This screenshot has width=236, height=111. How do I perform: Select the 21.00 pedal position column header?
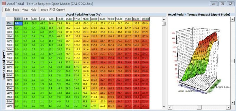pos(86,19)
